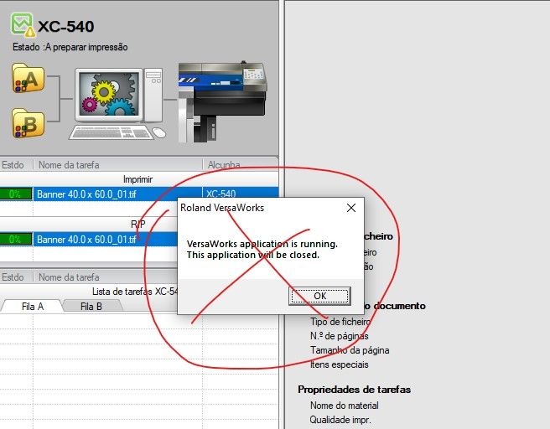Click the Itens especiais property
The image size is (550, 429).
point(340,364)
